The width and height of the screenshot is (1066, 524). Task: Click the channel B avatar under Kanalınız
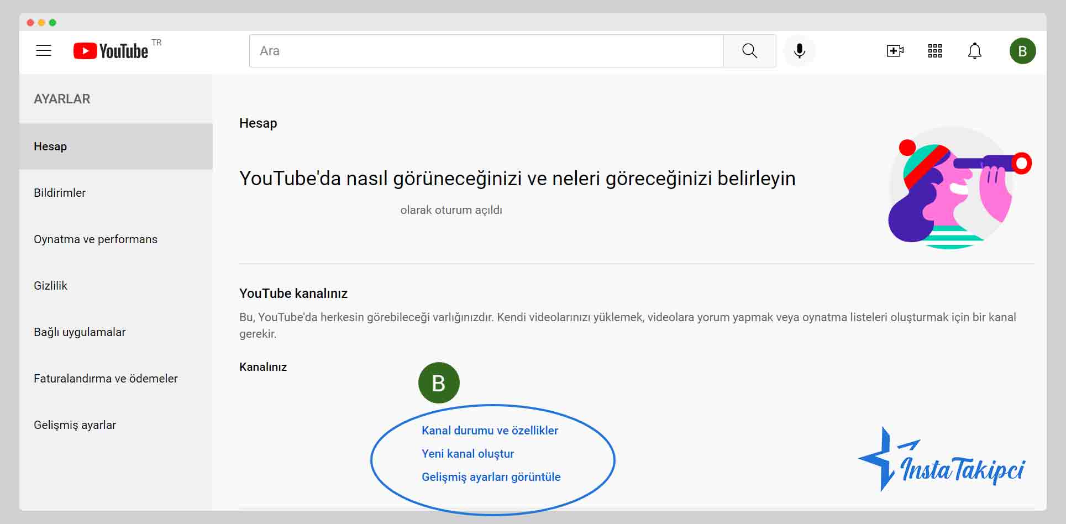[x=439, y=382]
